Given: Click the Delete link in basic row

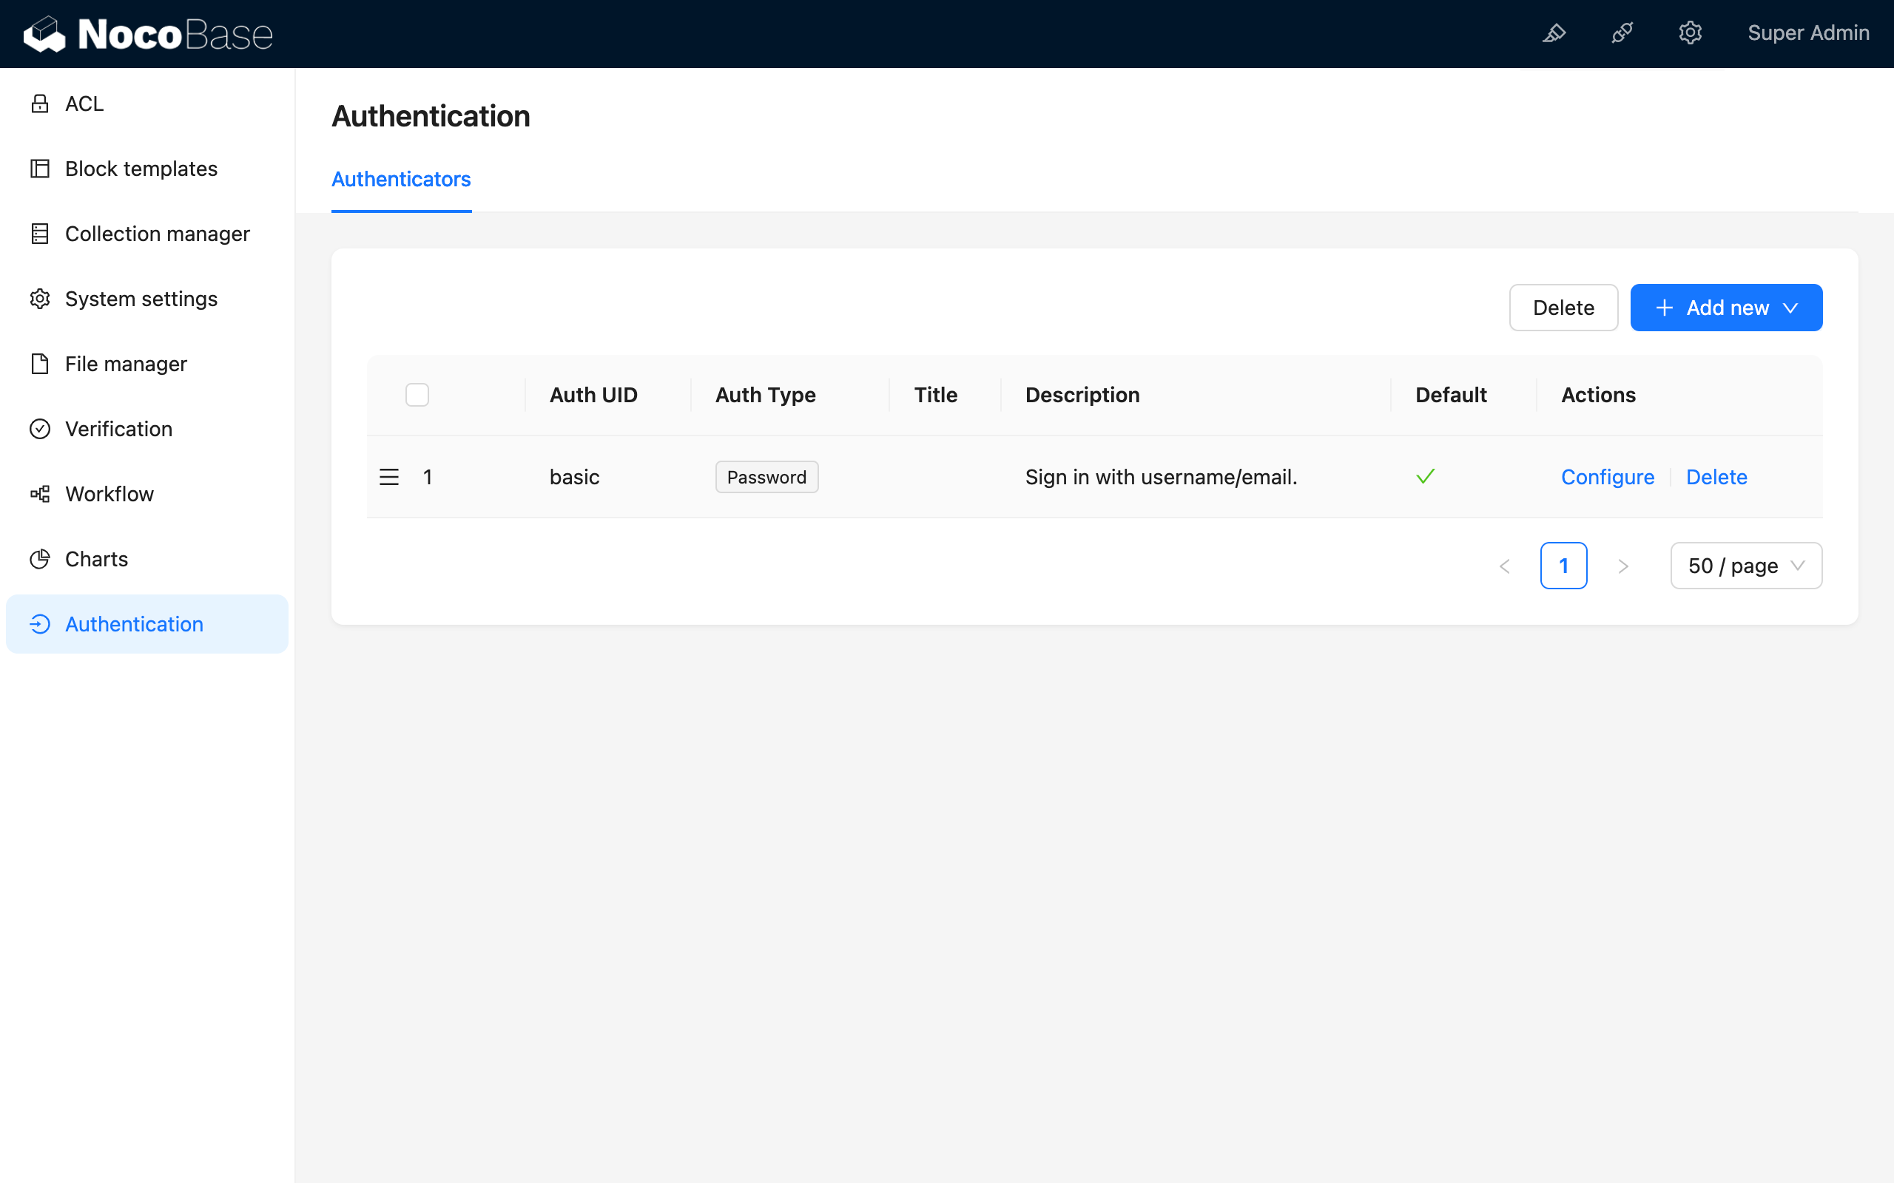Looking at the screenshot, I should pyautogui.click(x=1716, y=478).
